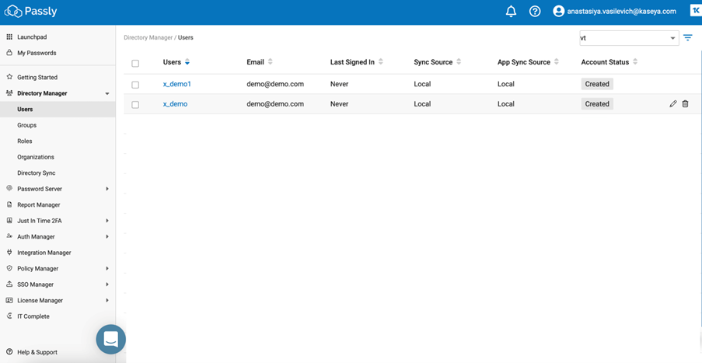This screenshot has height=363, width=702.
Task: Click the Created status badge for x_demo
Action: point(597,104)
